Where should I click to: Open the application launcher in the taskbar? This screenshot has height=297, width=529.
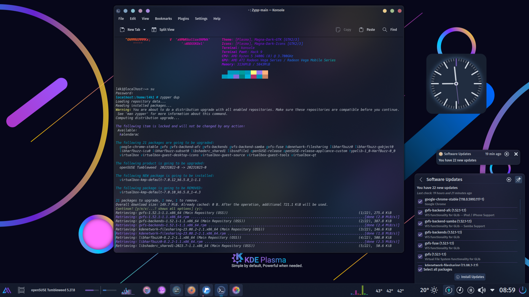click(x=7, y=290)
